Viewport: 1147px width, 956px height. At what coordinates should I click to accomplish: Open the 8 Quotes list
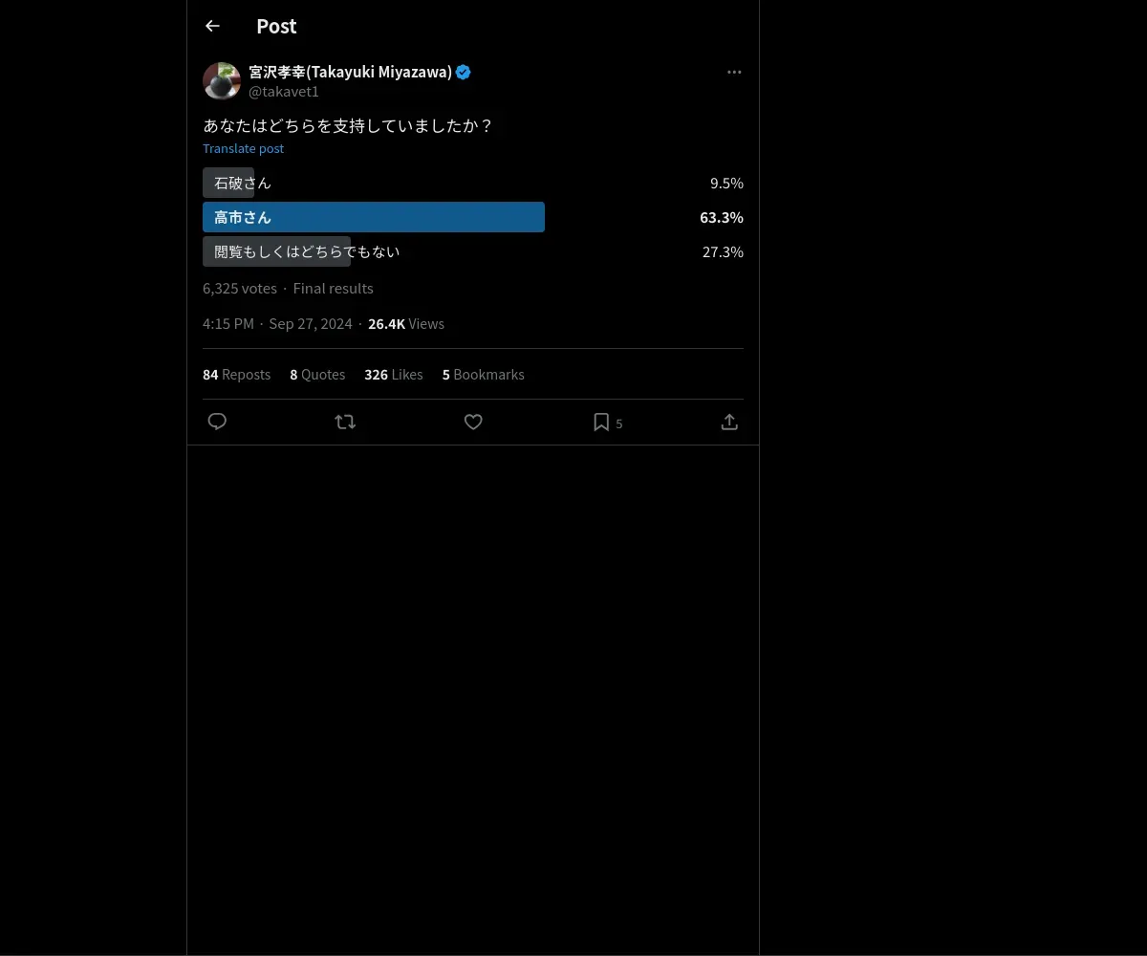pos(317,375)
